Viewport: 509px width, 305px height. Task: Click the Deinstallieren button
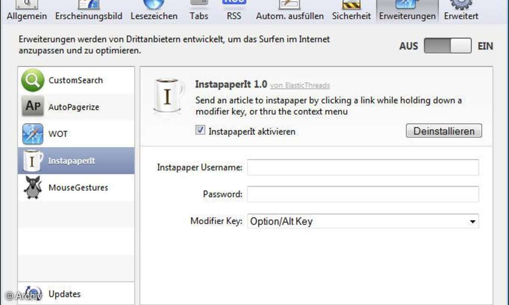click(x=444, y=131)
